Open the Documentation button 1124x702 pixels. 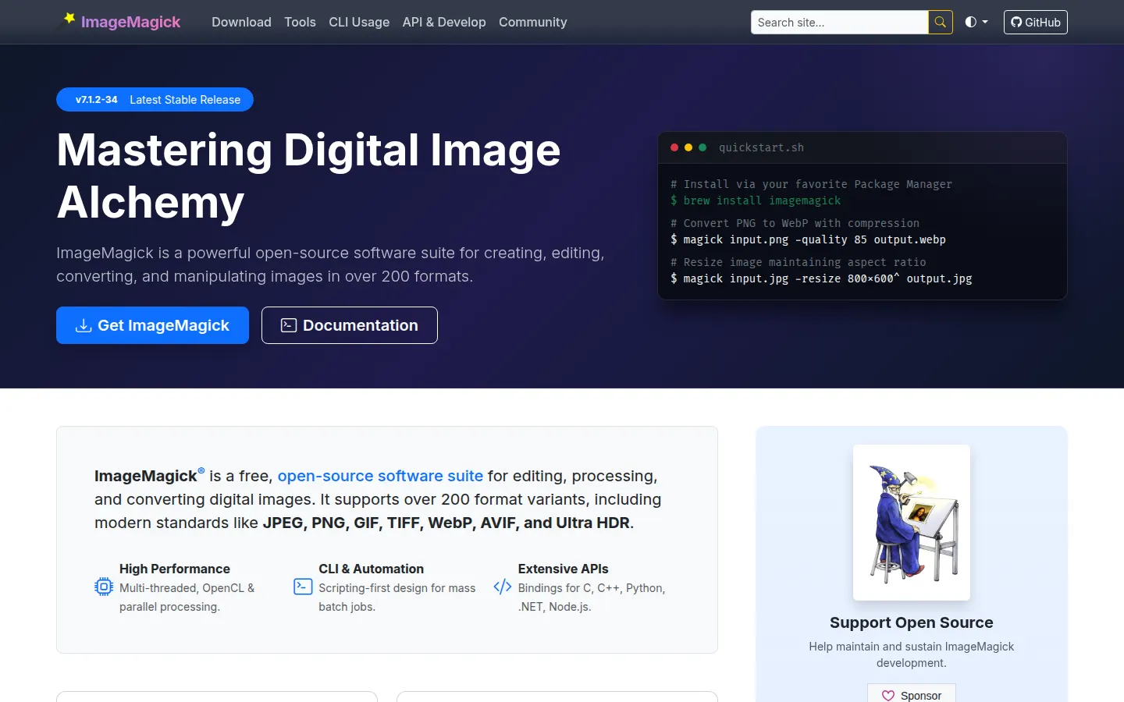pos(350,325)
